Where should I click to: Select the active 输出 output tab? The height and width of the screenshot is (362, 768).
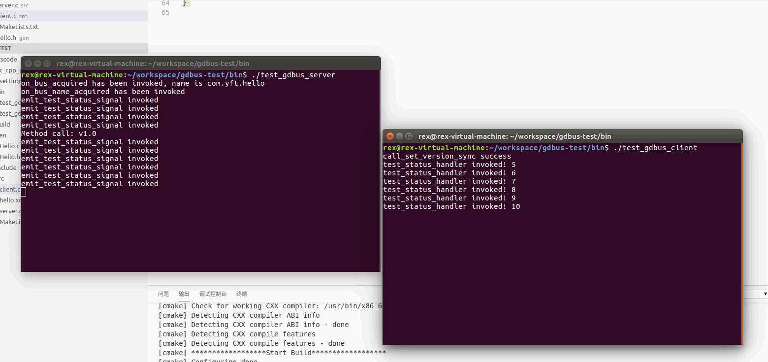[x=184, y=294]
